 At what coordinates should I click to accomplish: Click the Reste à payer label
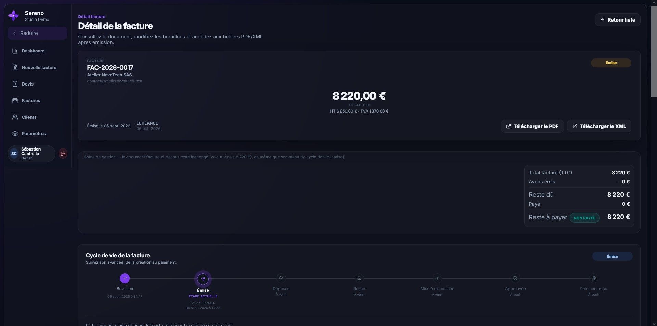point(548,217)
